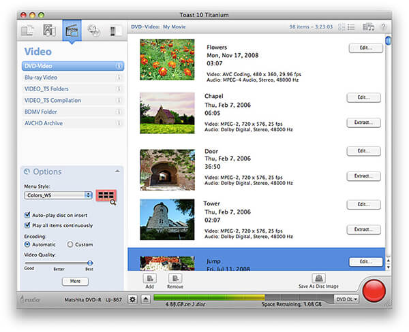
Task: Click the Matshita DVD-R UJ-867 recorder name
Action: (93, 300)
